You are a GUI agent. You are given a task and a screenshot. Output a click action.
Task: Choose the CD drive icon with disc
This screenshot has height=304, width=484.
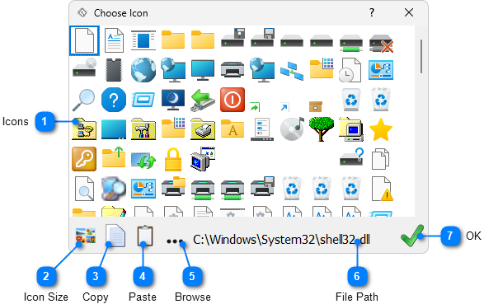84,68
